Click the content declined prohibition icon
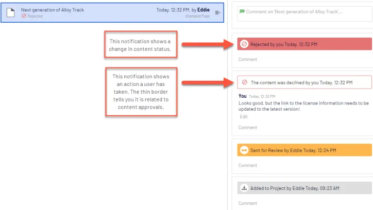 click(x=245, y=82)
